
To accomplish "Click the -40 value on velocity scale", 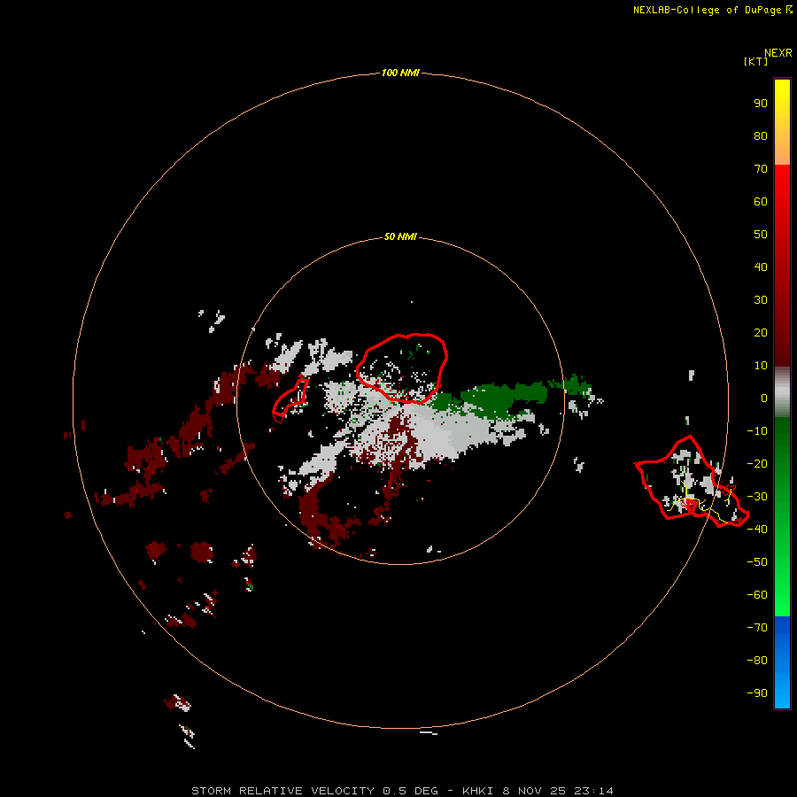I will point(757,530).
